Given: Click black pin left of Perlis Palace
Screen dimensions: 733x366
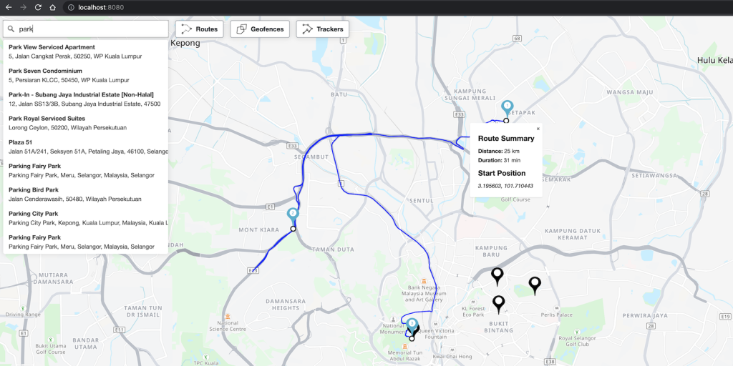Looking at the screenshot, I should pos(535,285).
